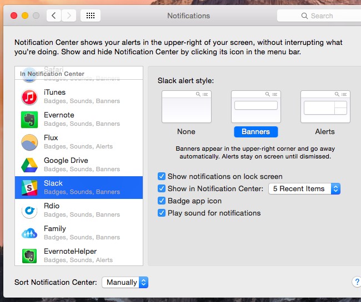
Task: Click Rdio subtitle 'Badges, Sounds, Banners'
Action: pyautogui.click(x=82, y=215)
